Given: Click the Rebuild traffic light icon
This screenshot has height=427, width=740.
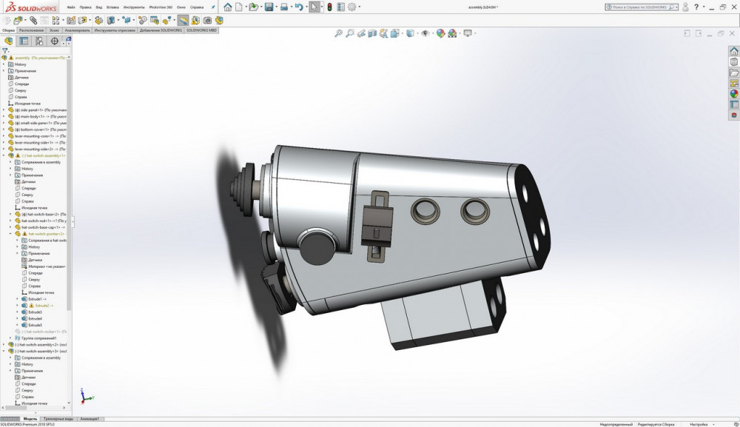Looking at the screenshot, I should tap(330, 7).
